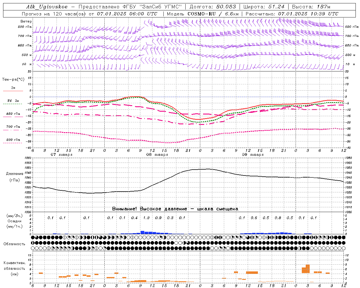Click the tallest blue precipitation bar
This screenshot has height=288, width=360.
click(x=142, y=232)
